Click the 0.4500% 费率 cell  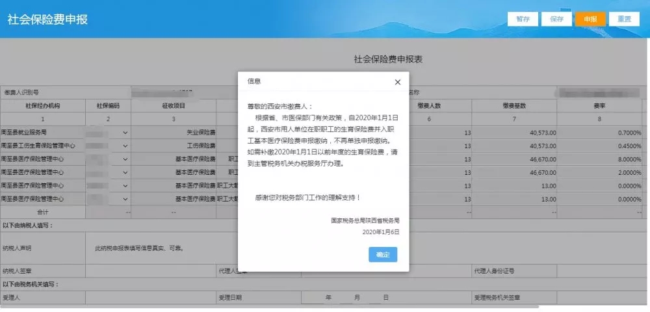coord(599,146)
